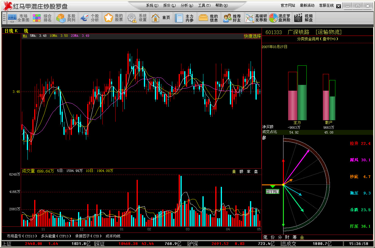Screen dimensions: 375x248
Task: Select the 财 tab in side panel
Action: pos(287,237)
